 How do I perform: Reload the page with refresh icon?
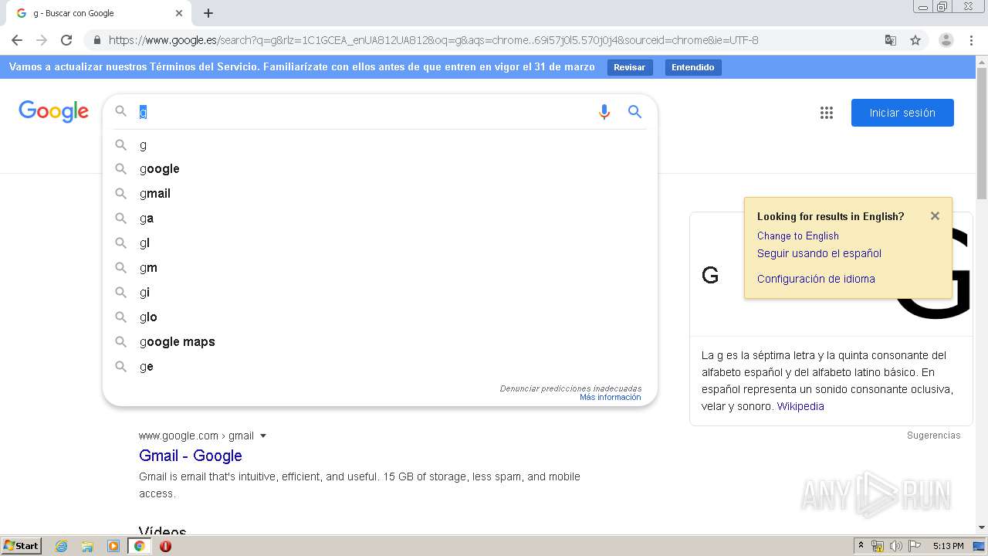(x=66, y=40)
